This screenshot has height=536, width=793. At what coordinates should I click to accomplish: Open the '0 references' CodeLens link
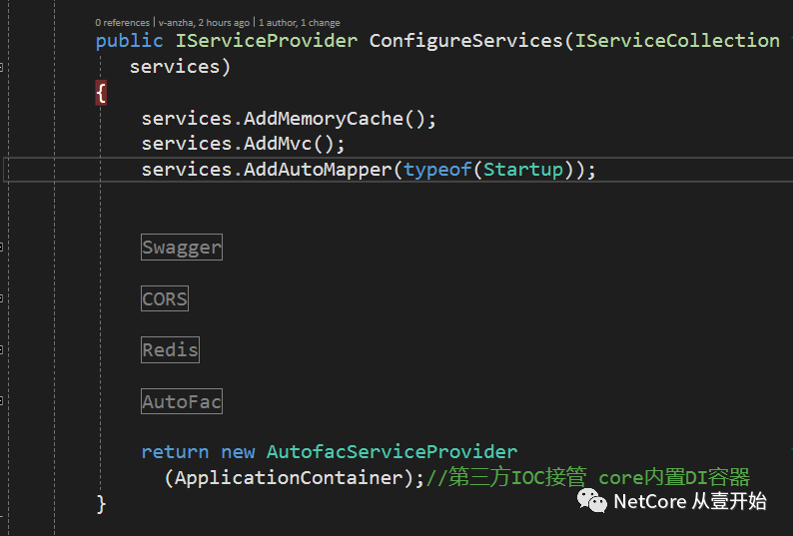[x=123, y=22]
